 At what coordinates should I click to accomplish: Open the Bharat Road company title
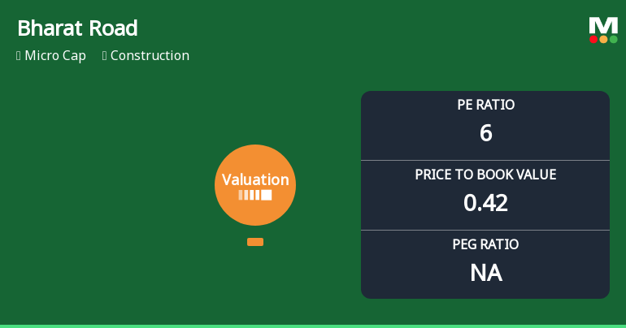[x=77, y=28]
